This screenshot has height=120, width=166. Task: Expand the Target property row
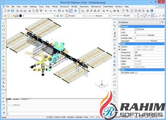[119, 50]
